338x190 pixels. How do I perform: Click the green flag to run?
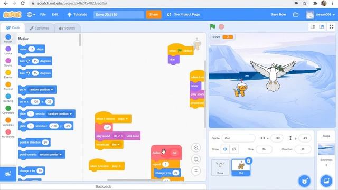(213, 26)
